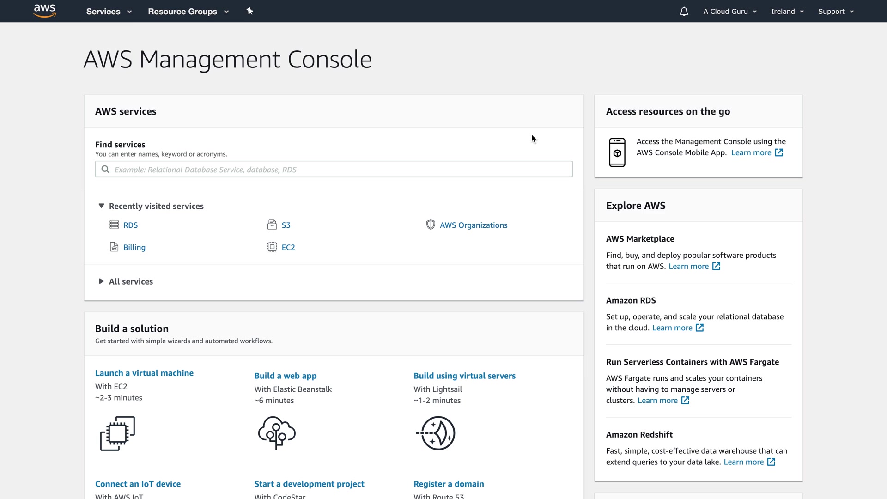The height and width of the screenshot is (499, 887).
Task: Click the S3 bucket service icon
Action: (272, 225)
